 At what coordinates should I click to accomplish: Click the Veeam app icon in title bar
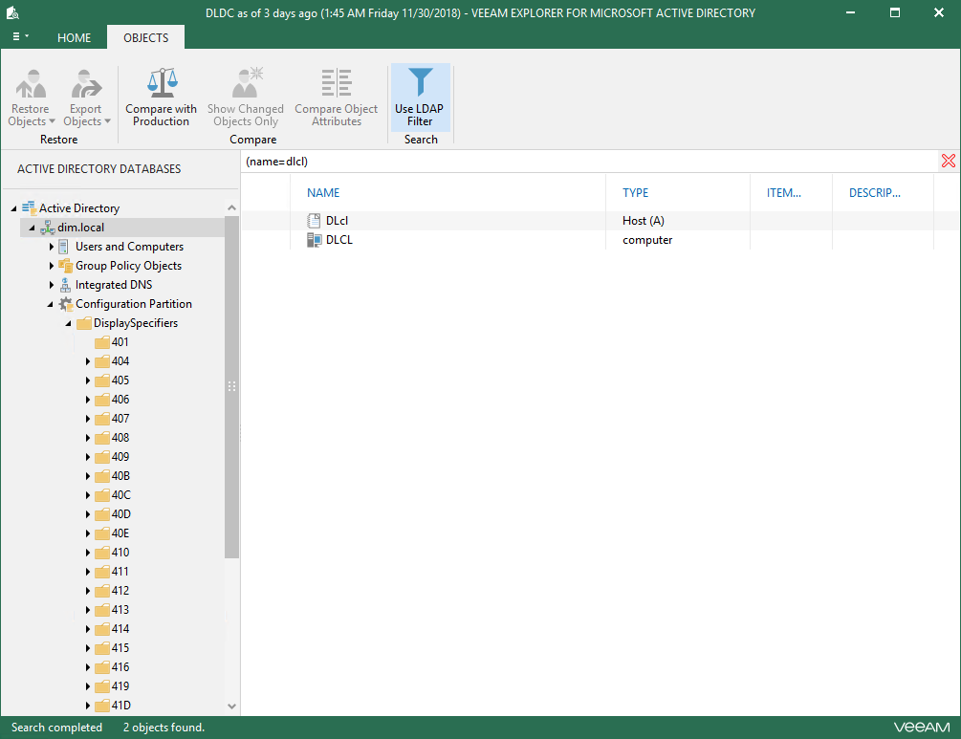12,12
